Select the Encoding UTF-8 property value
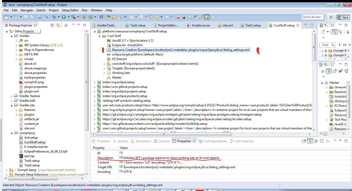 coord(128,172)
